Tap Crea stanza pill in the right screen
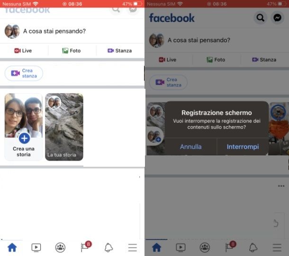Viewport: 289px width, 256px height. pyautogui.click(x=168, y=82)
